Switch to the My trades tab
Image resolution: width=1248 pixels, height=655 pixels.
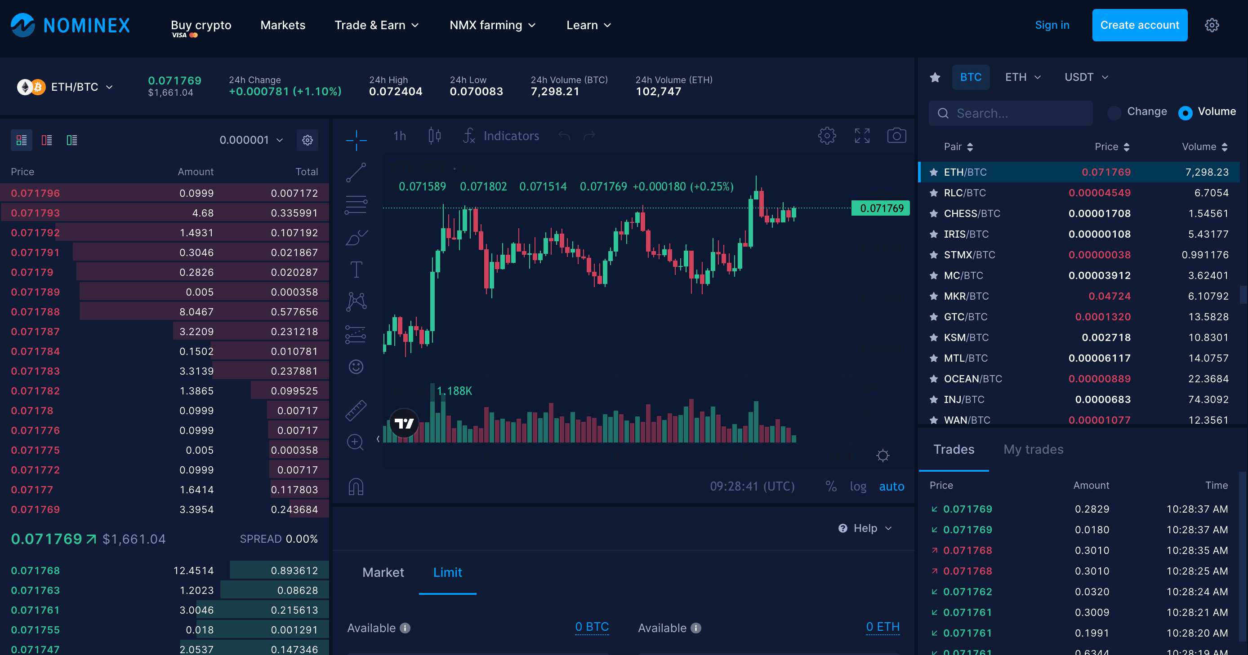(1033, 450)
